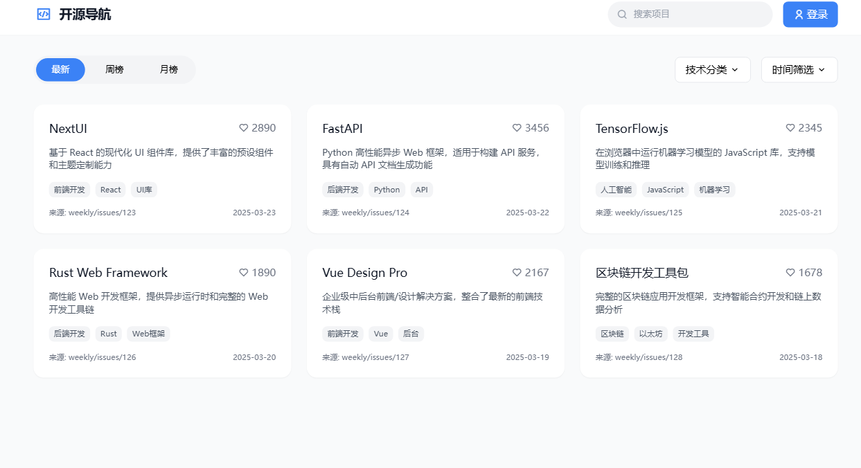Open the 区块链开发工具包 title

point(642,273)
